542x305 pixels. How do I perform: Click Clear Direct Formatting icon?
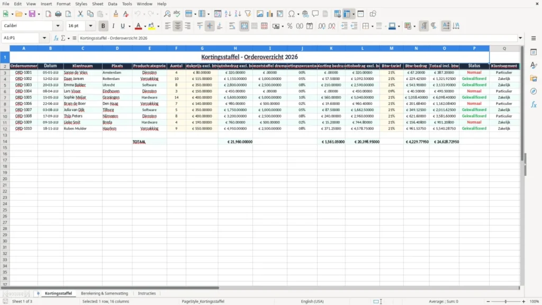[126, 14]
